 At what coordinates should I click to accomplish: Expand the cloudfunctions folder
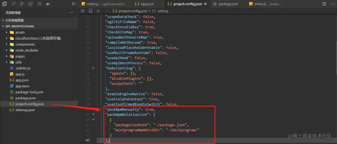click(x=39, y=38)
